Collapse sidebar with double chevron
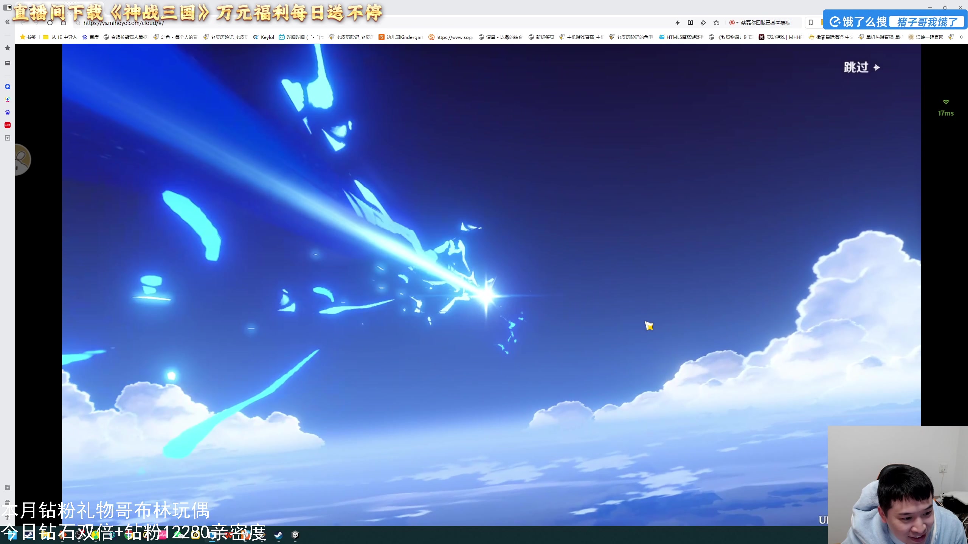The width and height of the screenshot is (968, 544). tap(8, 22)
